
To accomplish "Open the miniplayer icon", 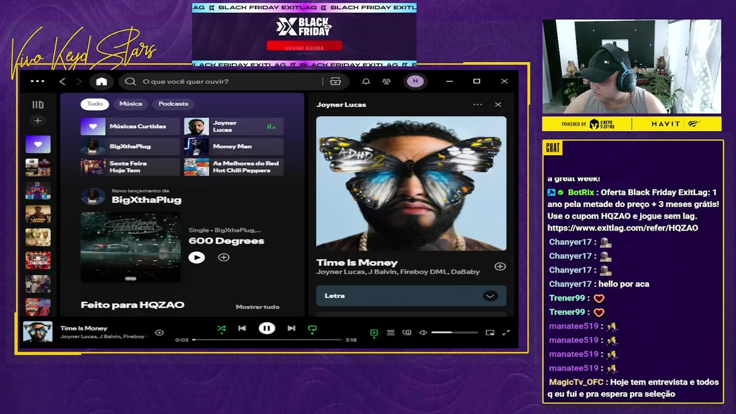I will (x=490, y=333).
